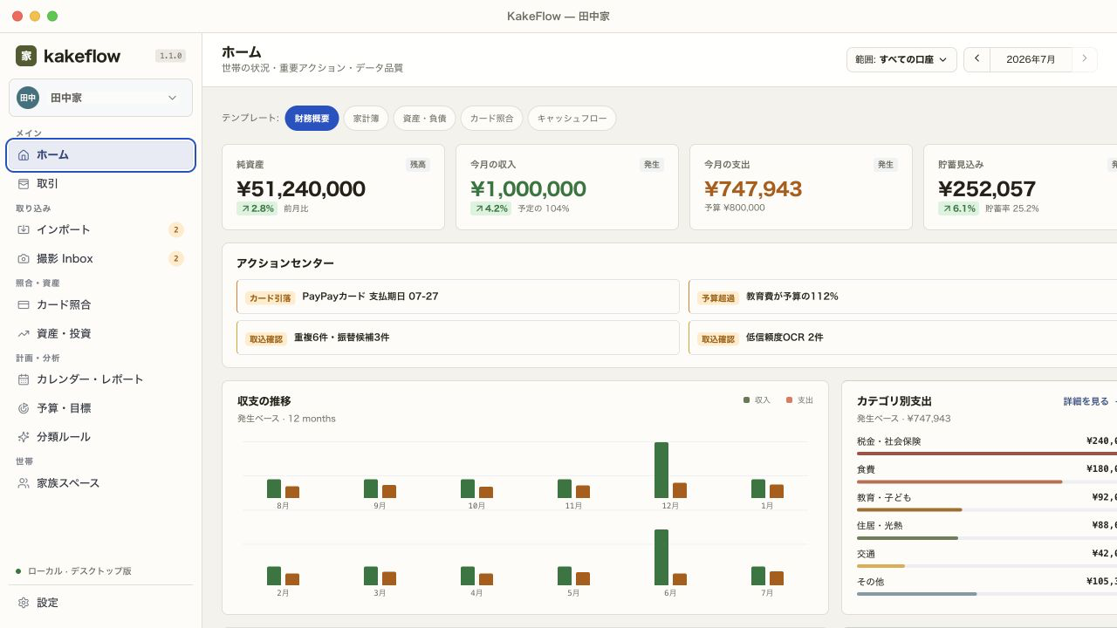
Task: Click the 設定 gear icon
Action: click(24, 603)
